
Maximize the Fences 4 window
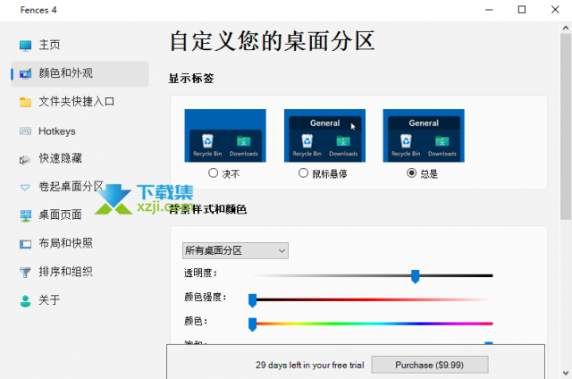(522, 10)
